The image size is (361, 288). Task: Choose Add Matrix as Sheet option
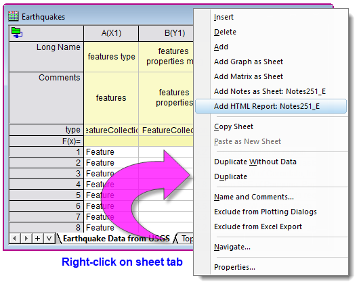[x=249, y=76]
